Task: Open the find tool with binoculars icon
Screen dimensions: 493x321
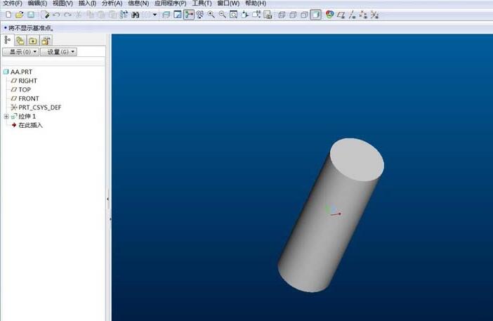Action: click(x=136, y=15)
